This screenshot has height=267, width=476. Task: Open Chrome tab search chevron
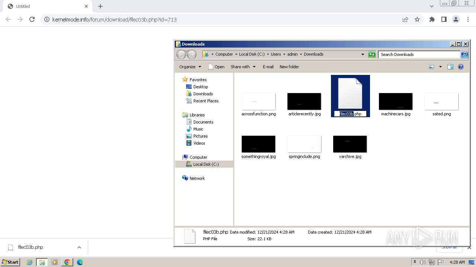click(432, 6)
